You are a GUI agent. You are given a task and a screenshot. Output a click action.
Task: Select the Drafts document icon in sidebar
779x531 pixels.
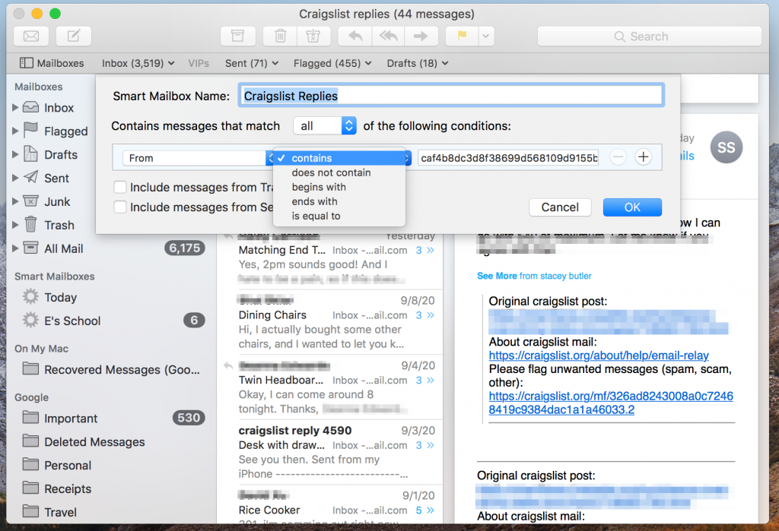pyautogui.click(x=30, y=154)
